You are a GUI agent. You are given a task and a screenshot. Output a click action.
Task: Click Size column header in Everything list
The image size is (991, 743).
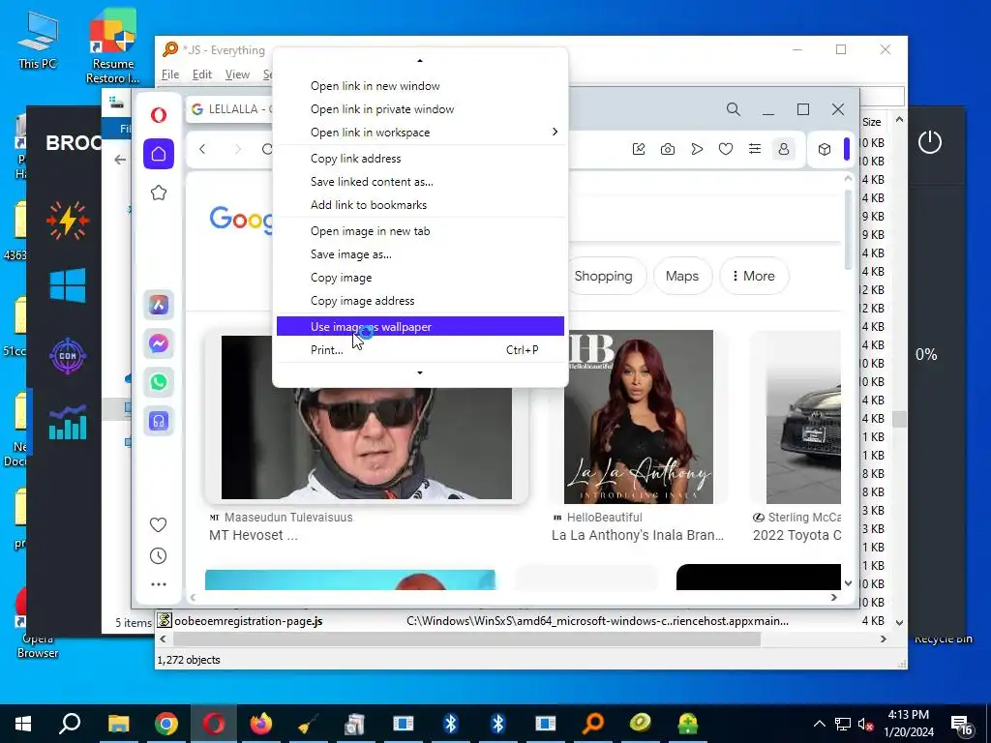pos(872,122)
